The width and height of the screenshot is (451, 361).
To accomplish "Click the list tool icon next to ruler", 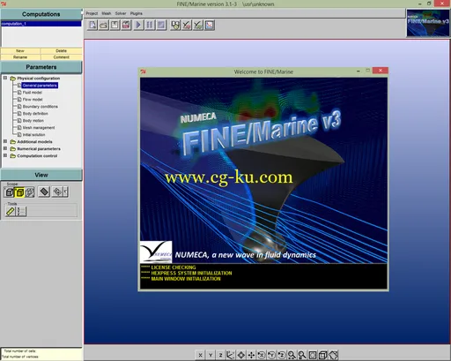I will click(x=21, y=211).
